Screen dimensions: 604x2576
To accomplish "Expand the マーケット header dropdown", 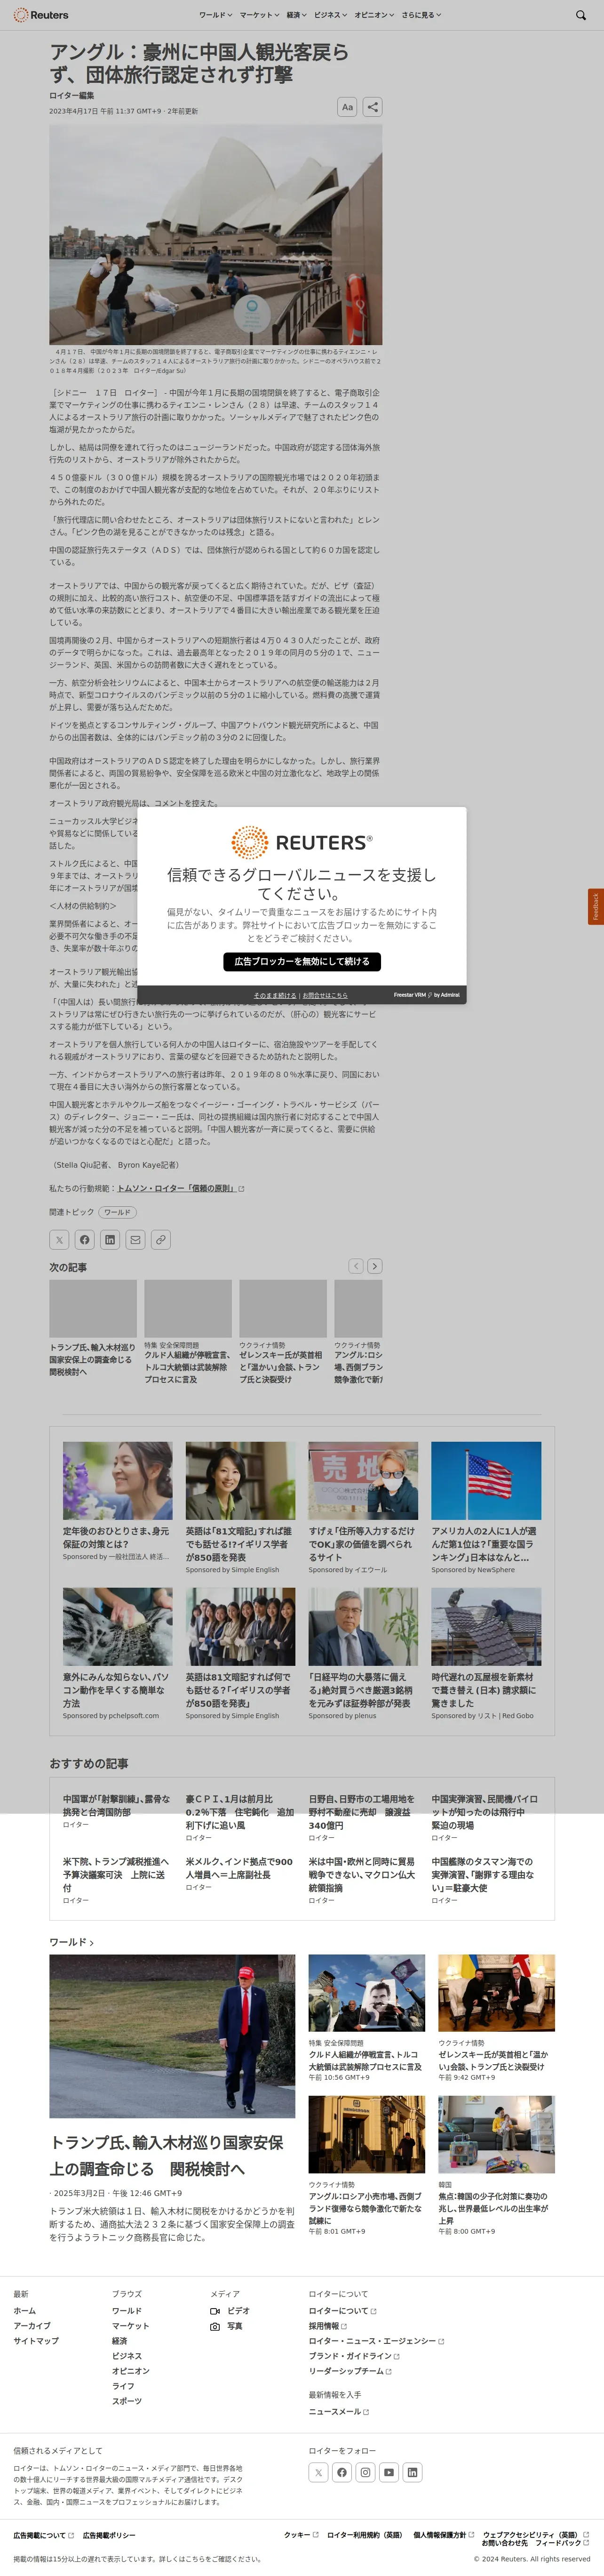I will [260, 15].
